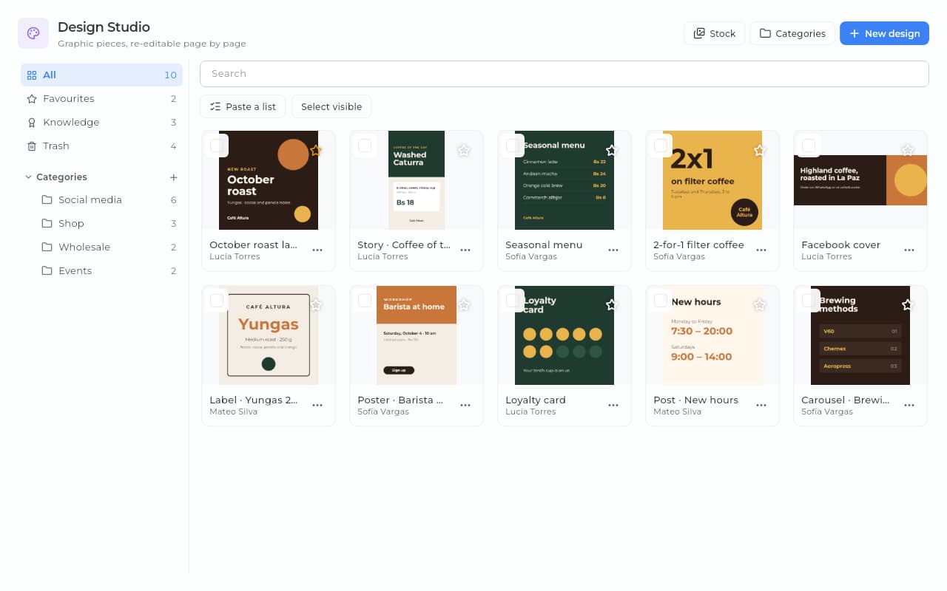947x591 pixels.
Task: Collapse the Categories section chevron
Action: (29, 177)
